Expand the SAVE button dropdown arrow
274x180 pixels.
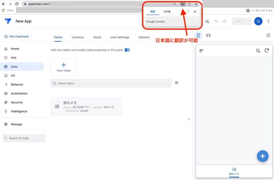pos(249,21)
